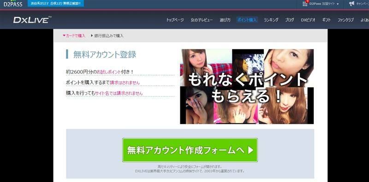Open the ファンクラブ menu item
The height and width of the screenshot is (182, 369).
click(345, 20)
